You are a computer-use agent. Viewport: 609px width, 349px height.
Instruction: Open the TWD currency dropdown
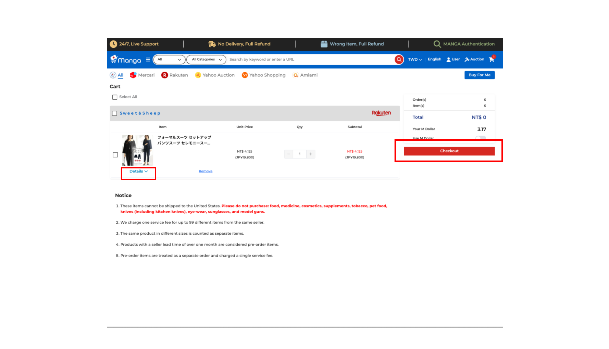tap(415, 60)
